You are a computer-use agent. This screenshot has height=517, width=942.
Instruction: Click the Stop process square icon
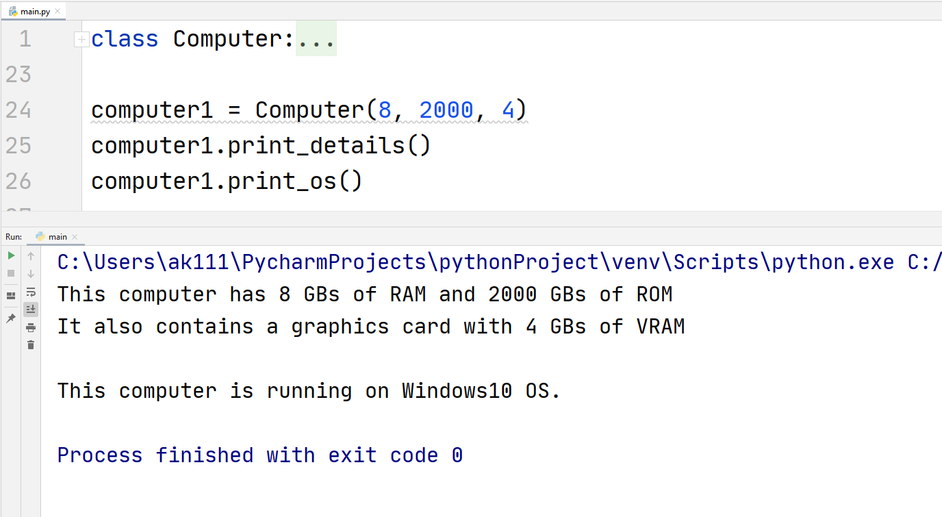pyautogui.click(x=11, y=273)
